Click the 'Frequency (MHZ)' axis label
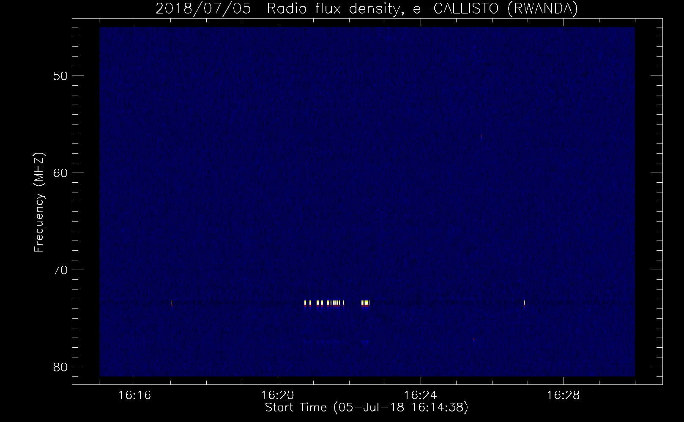Viewport: 684px width, 422px height. pos(39,203)
